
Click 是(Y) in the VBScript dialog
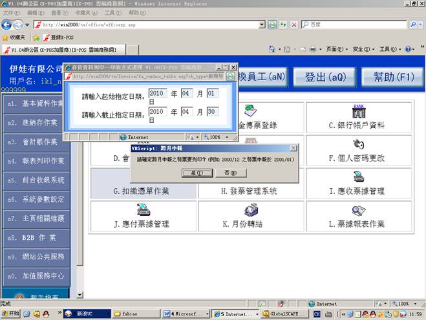coord(198,173)
